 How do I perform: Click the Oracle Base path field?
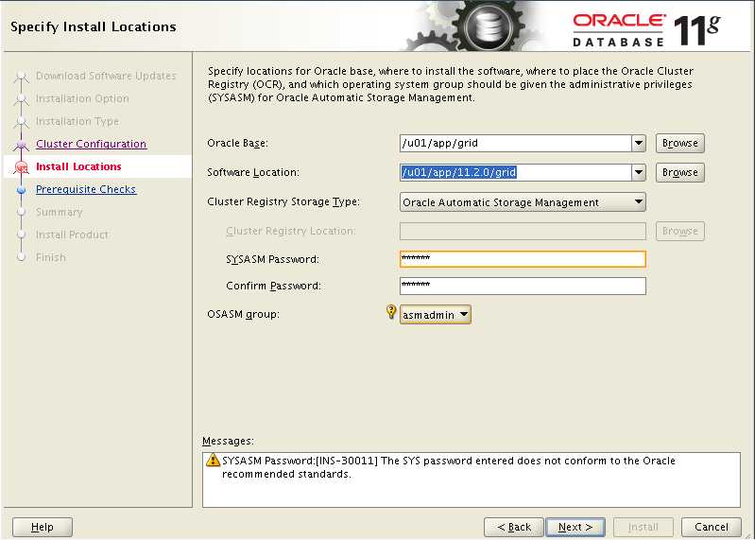515,143
